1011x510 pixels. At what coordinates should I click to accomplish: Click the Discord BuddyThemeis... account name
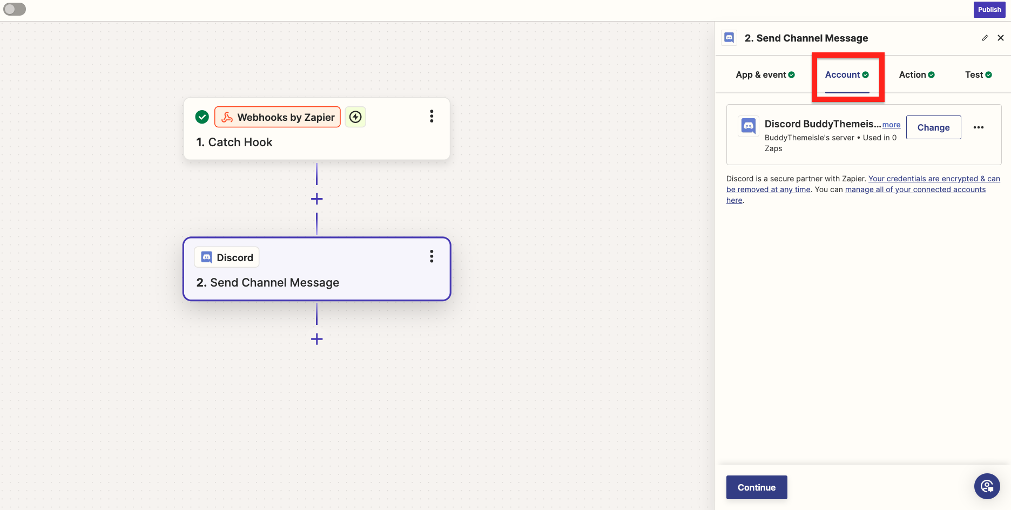(x=823, y=124)
